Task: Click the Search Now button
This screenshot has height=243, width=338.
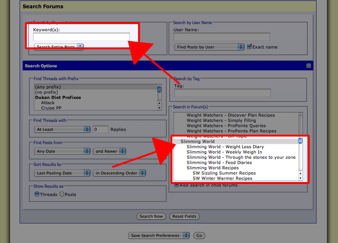Action: pos(151,216)
